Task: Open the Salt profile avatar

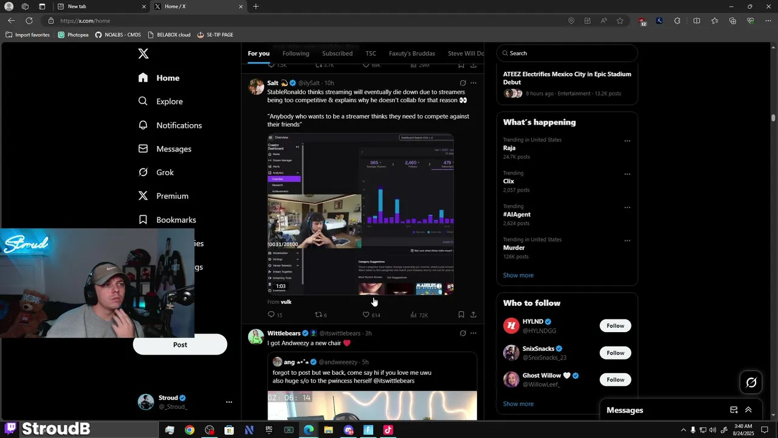Action: [256, 86]
